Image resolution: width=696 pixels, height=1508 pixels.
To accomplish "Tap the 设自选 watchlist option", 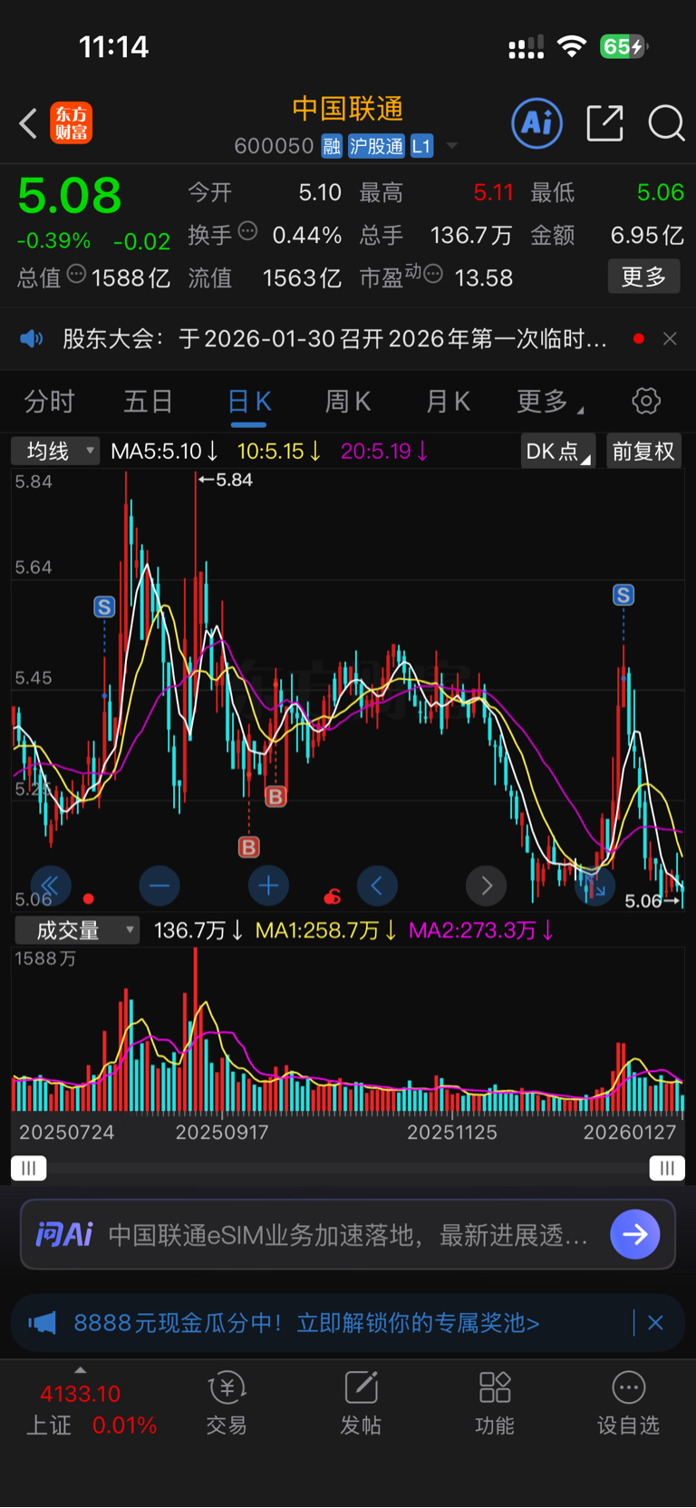I will (628, 1403).
